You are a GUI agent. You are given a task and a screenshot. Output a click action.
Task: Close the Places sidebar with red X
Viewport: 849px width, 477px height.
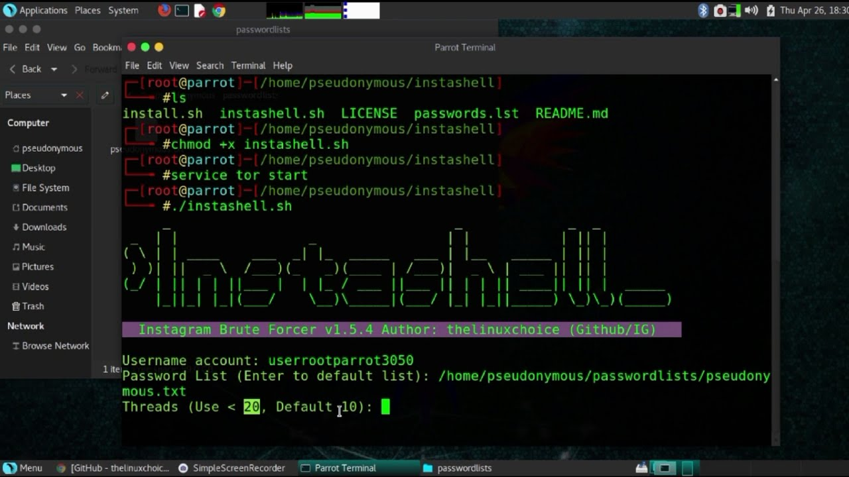tap(80, 95)
